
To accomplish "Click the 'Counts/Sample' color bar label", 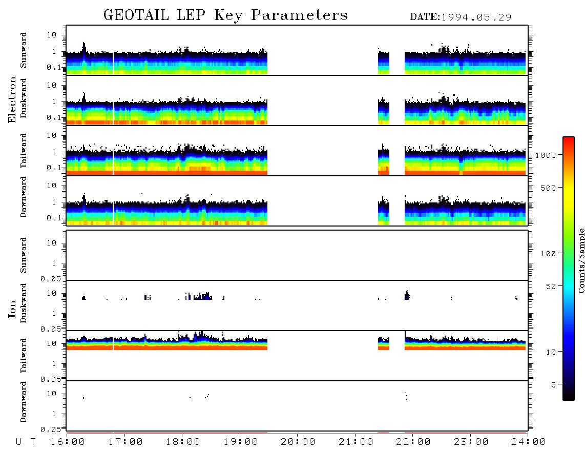I will click(581, 260).
